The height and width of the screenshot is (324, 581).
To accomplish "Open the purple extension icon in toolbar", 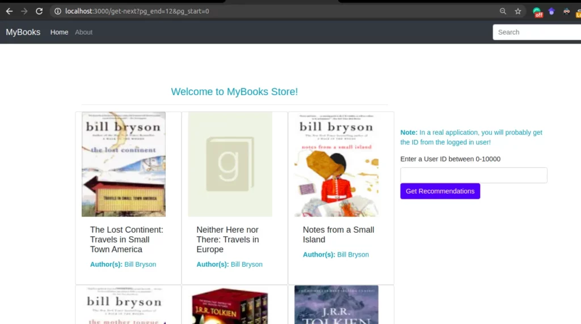I will click(551, 11).
